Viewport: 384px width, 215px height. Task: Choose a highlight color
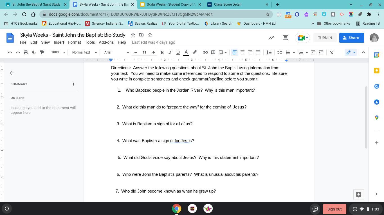click(195, 52)
